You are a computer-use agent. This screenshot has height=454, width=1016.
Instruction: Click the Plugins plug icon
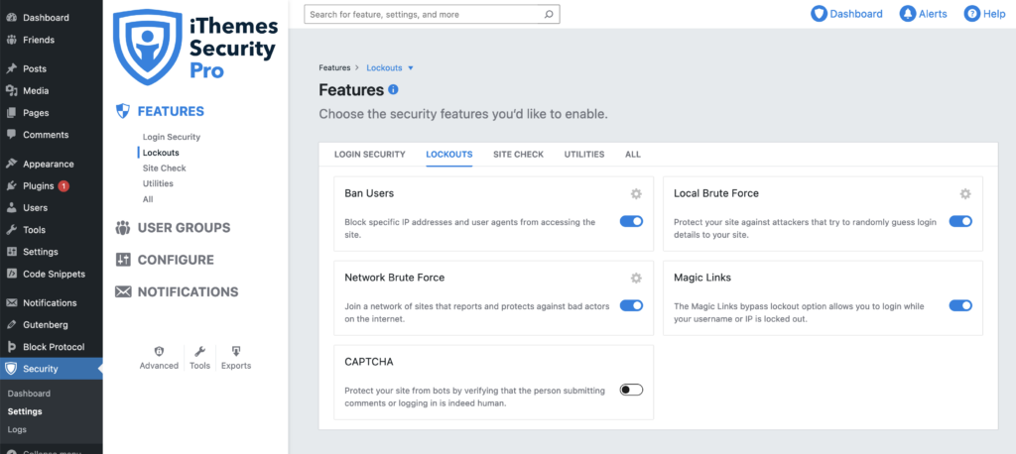(11, 186)
